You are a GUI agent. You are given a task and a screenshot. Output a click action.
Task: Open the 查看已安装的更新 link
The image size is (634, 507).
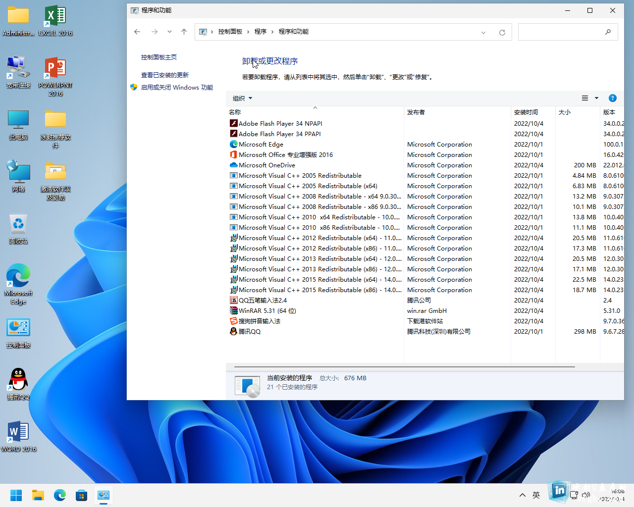(x=165, y=75)
